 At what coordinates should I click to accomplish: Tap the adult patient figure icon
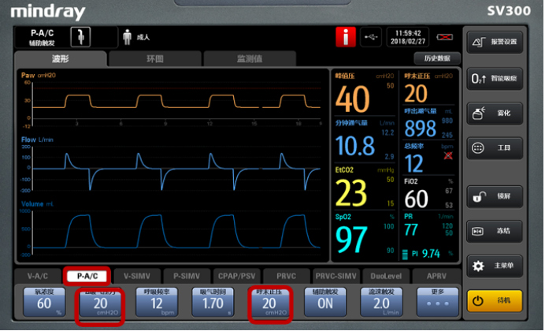128,37
